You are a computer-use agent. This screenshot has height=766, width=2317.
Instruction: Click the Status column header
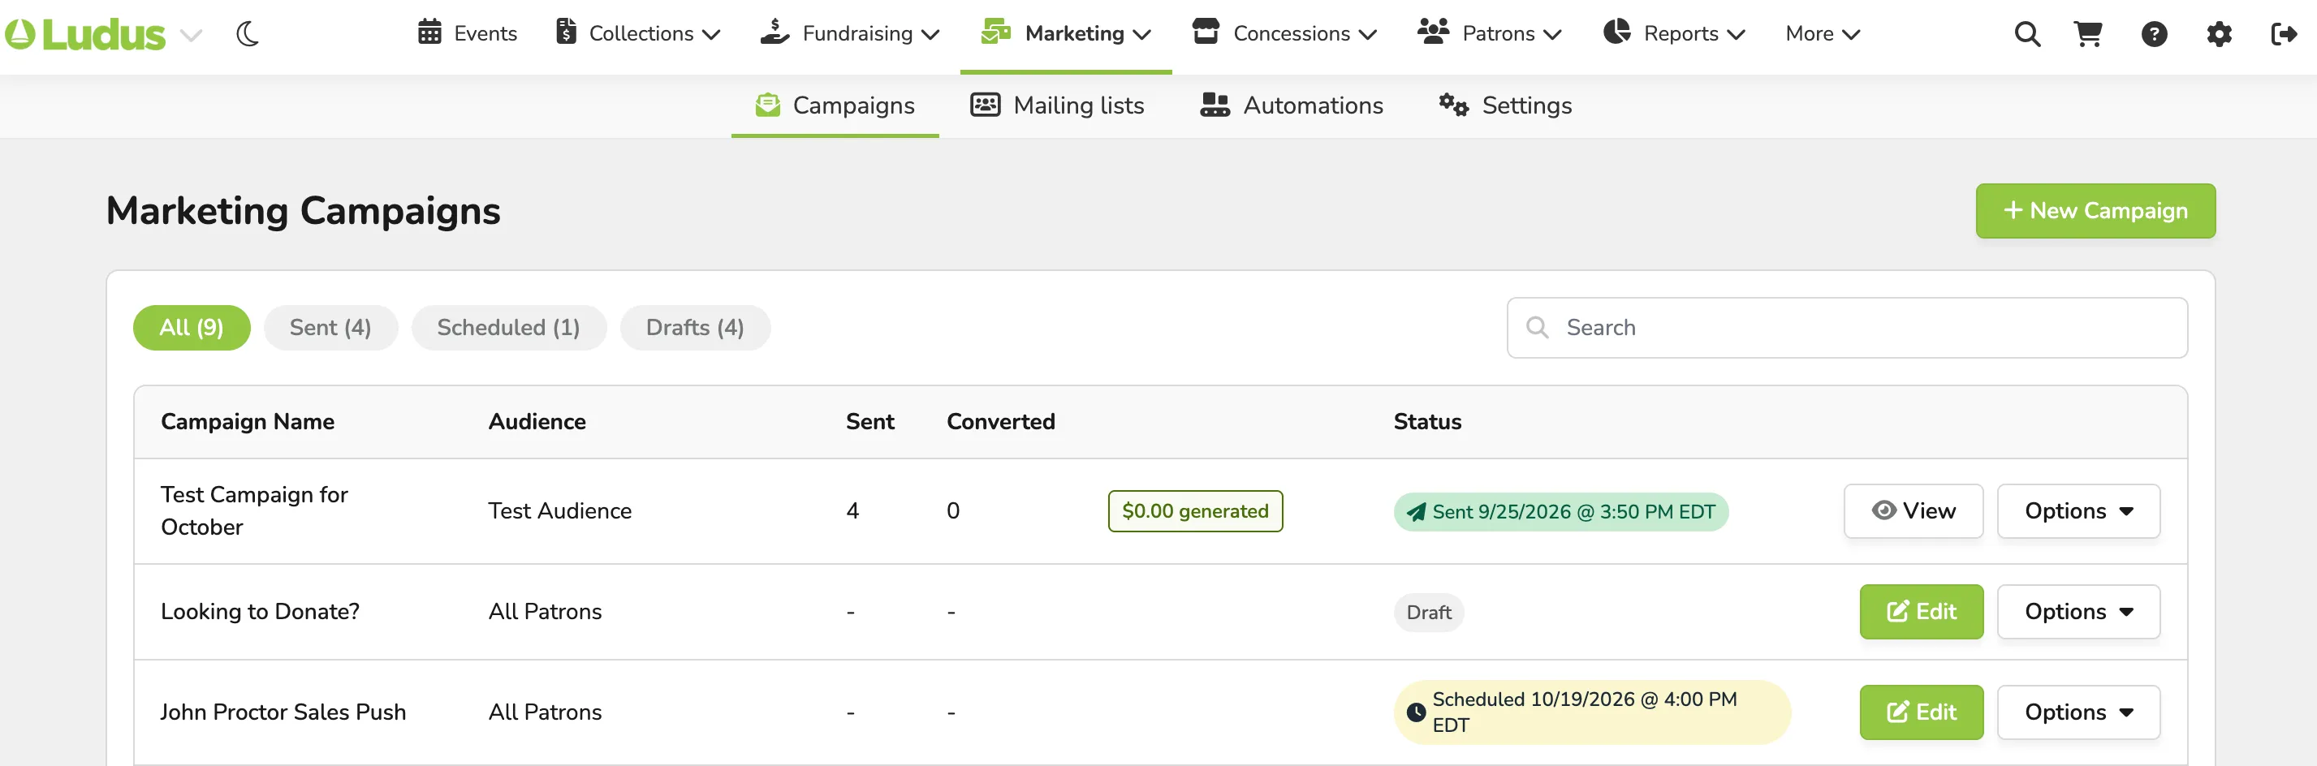1427,422
